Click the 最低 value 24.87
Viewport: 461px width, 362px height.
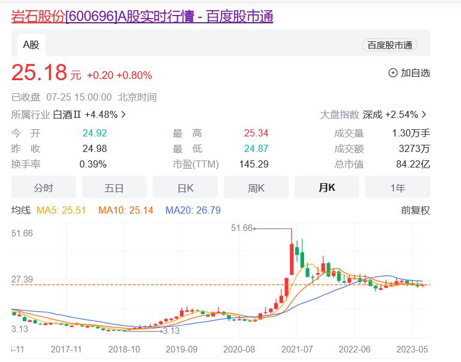[256, 148]
